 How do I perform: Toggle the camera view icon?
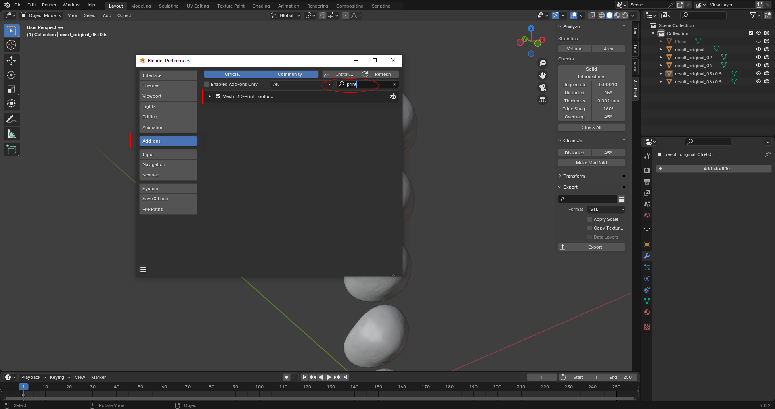pos(542,87)
